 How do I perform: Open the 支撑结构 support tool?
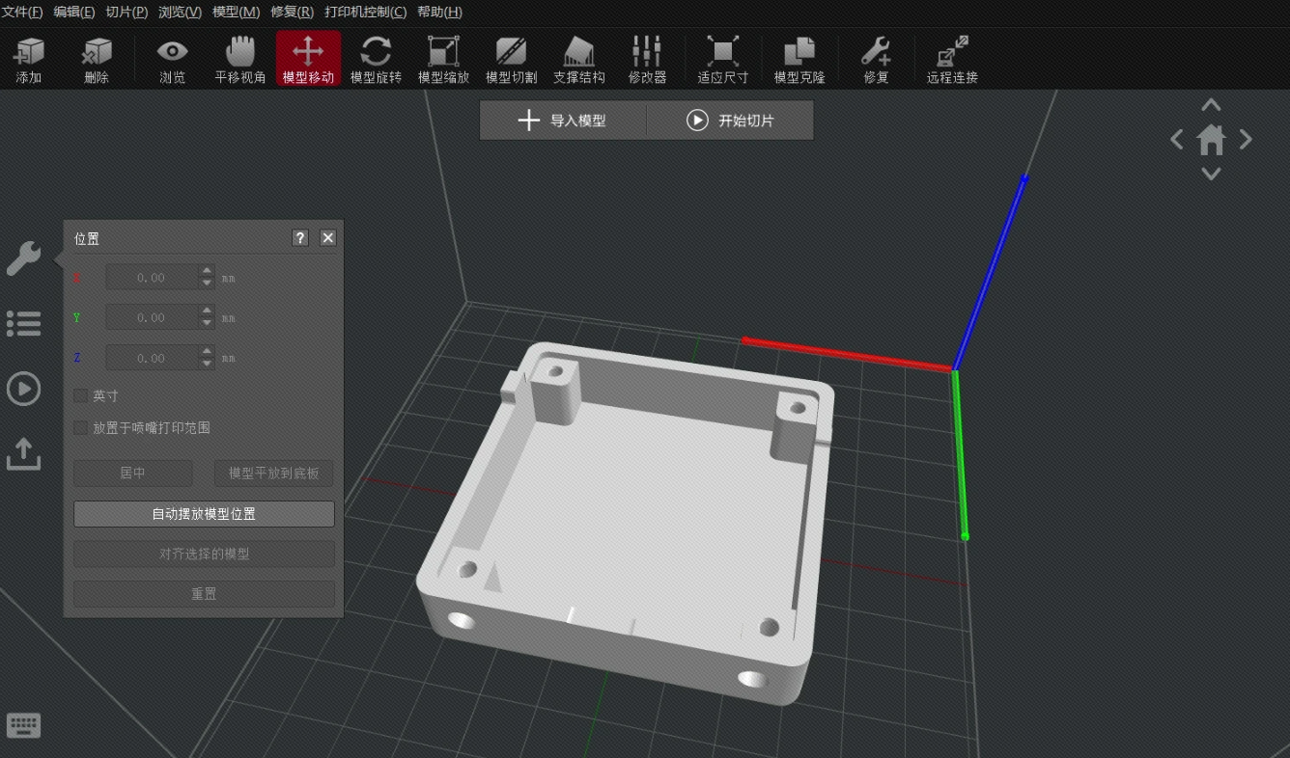[x=578, y=59]
